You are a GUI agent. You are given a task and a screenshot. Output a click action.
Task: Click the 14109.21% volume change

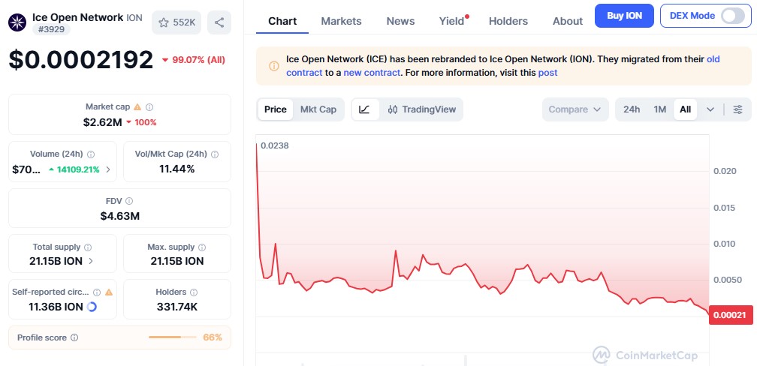click(x=74, y=169)
